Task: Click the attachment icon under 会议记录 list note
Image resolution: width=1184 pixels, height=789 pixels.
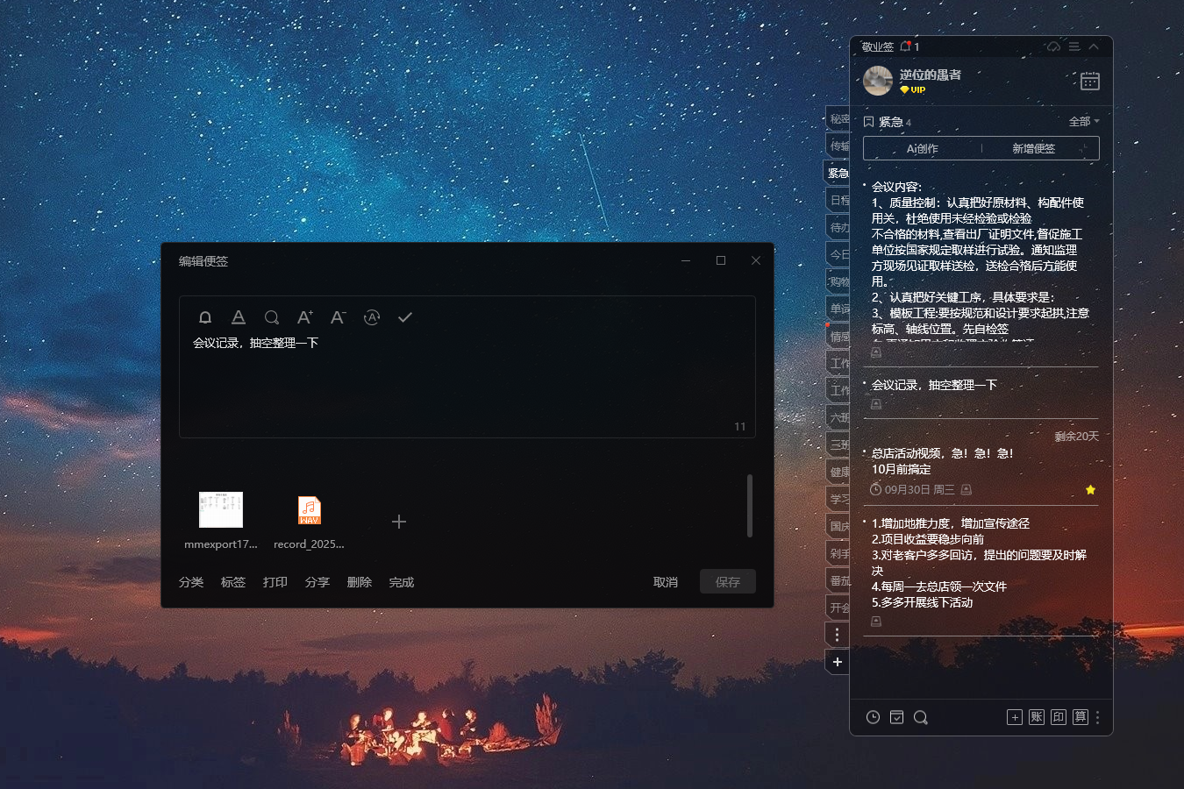Action: (876, 404)
